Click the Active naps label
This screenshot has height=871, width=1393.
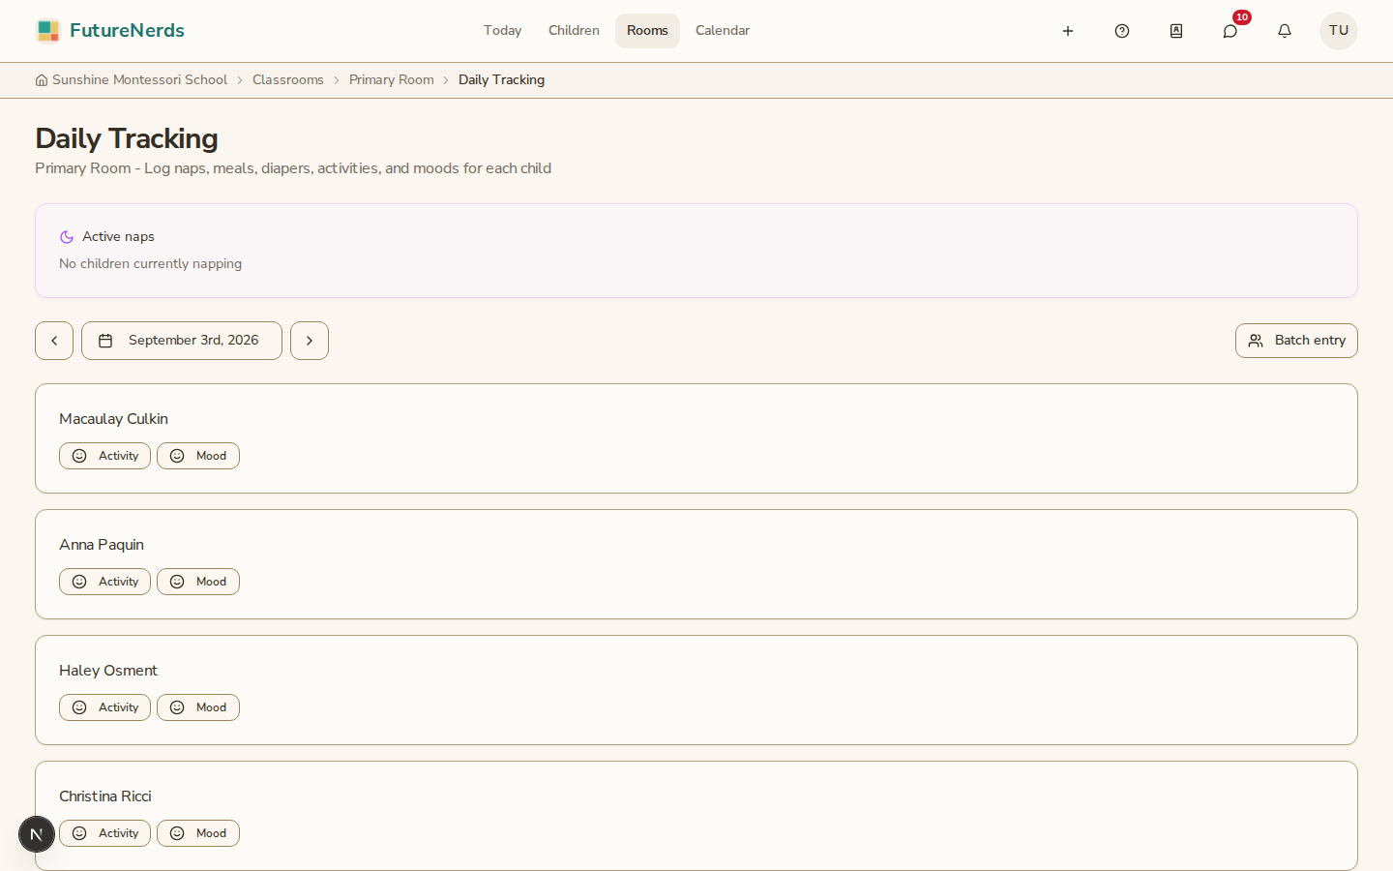pyautogui.click(x=118, y=237)
